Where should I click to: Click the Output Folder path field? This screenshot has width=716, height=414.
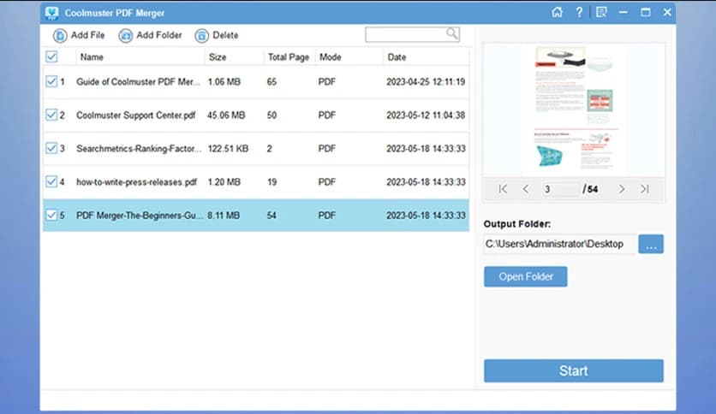pyautogui.click(x=560, y=244)
